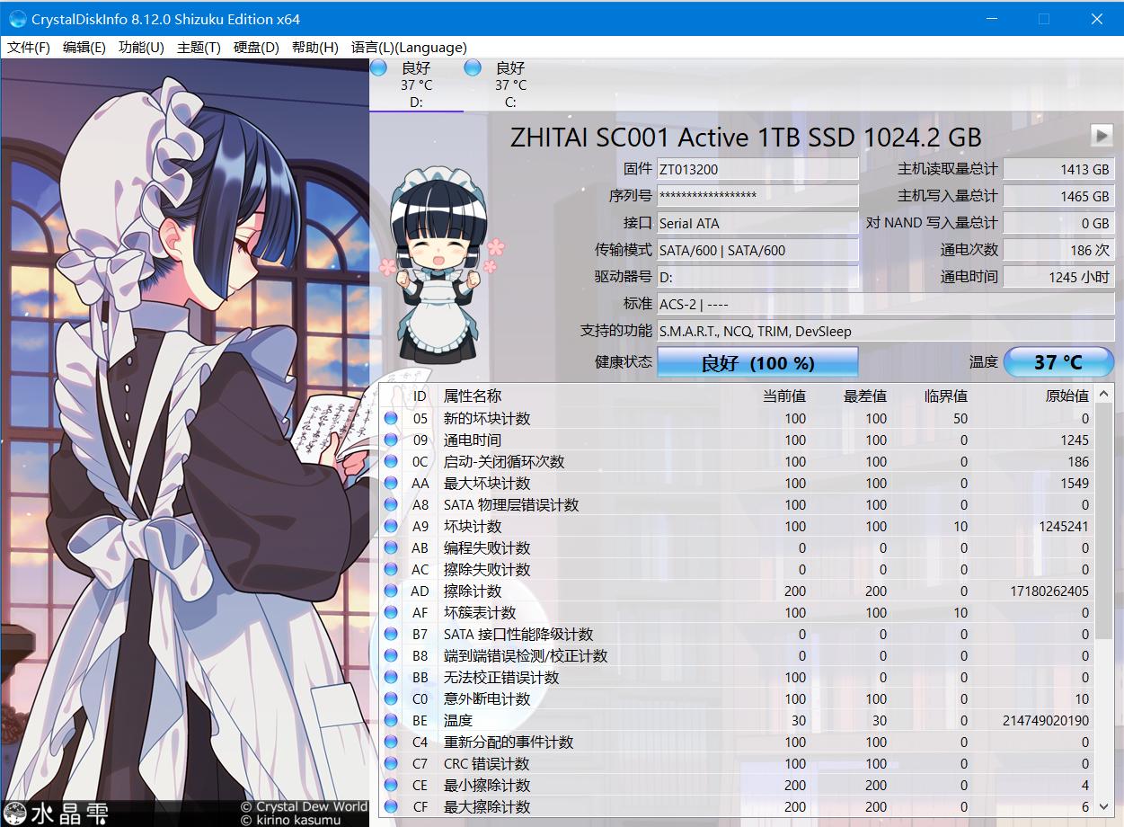Click the 最差值 column header
Image resolution: width=1124 pixels, height=827 pixels.
[865, 396]
